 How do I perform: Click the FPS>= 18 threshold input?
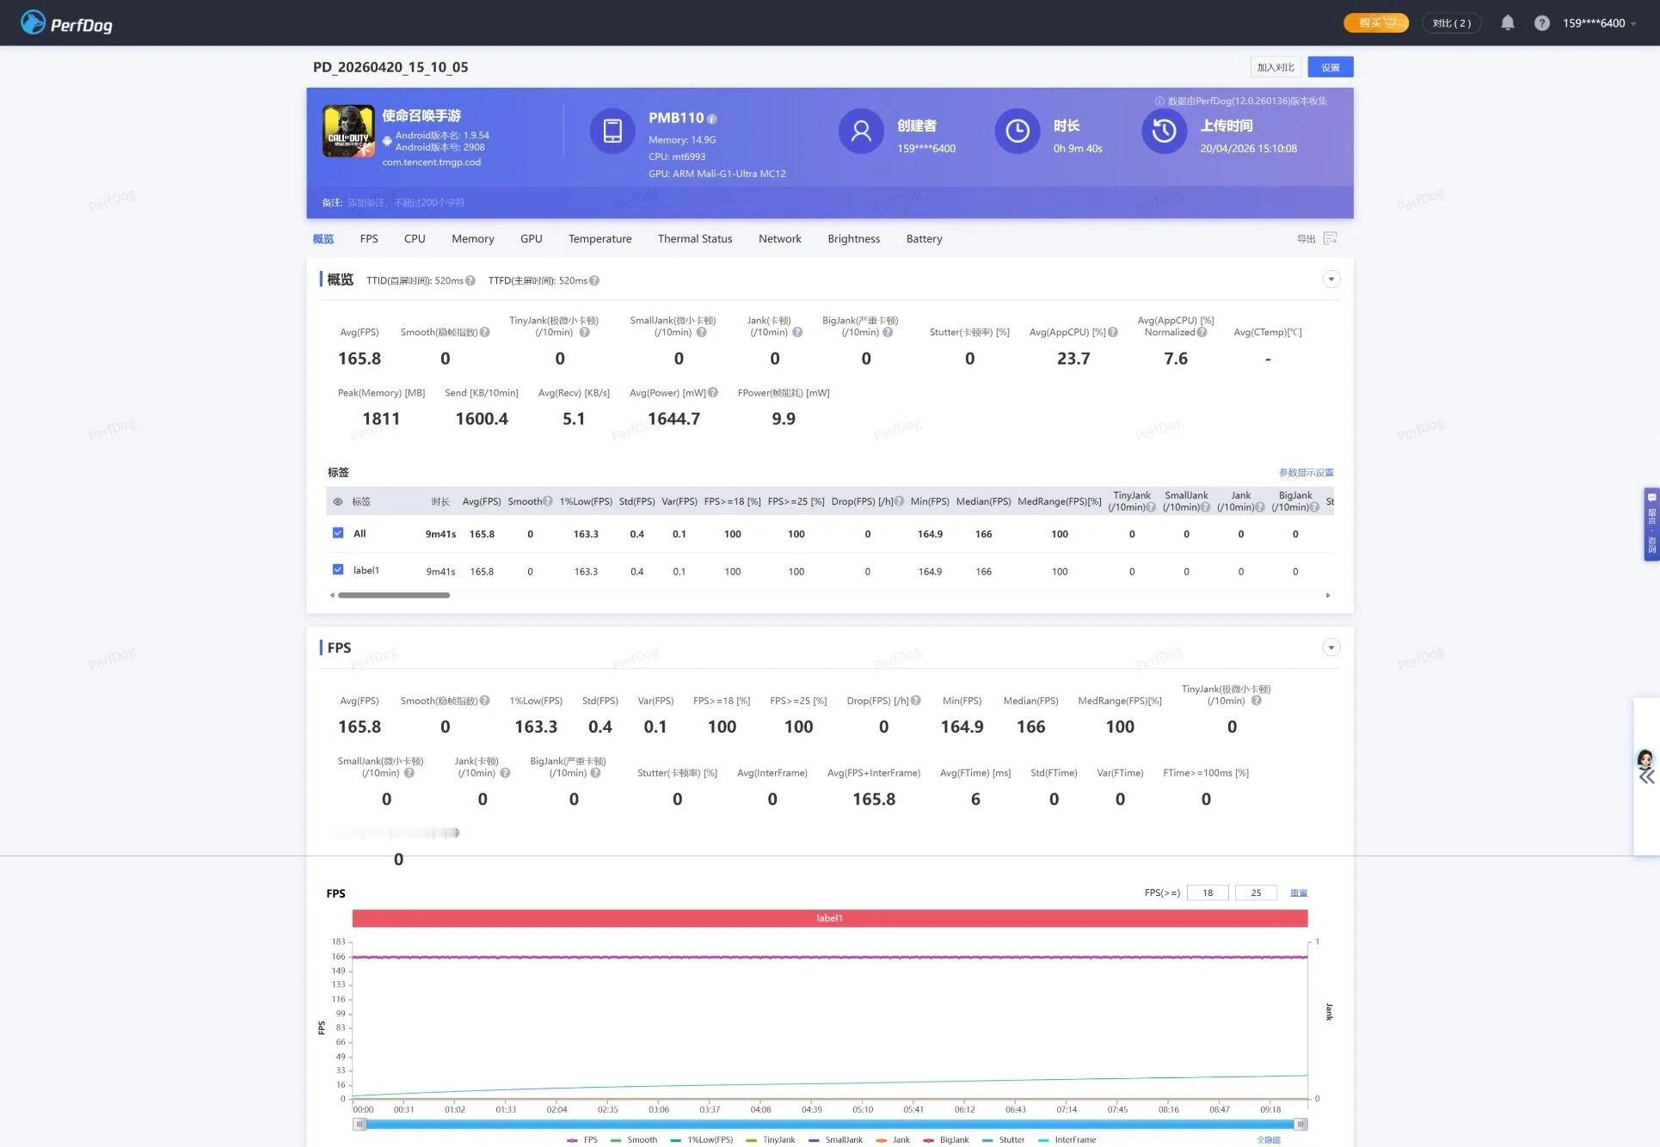click(x=1207, y=893)
